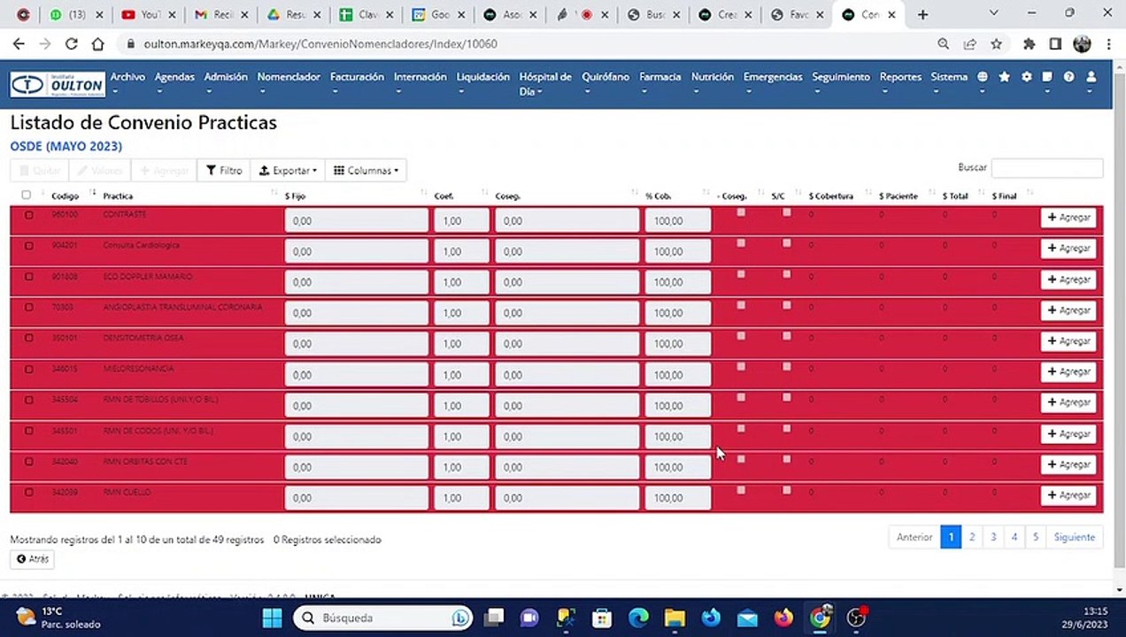Open a new browser tab with the plus
The width and height of the screenshot is (1126, 637).
pos(922,14)
